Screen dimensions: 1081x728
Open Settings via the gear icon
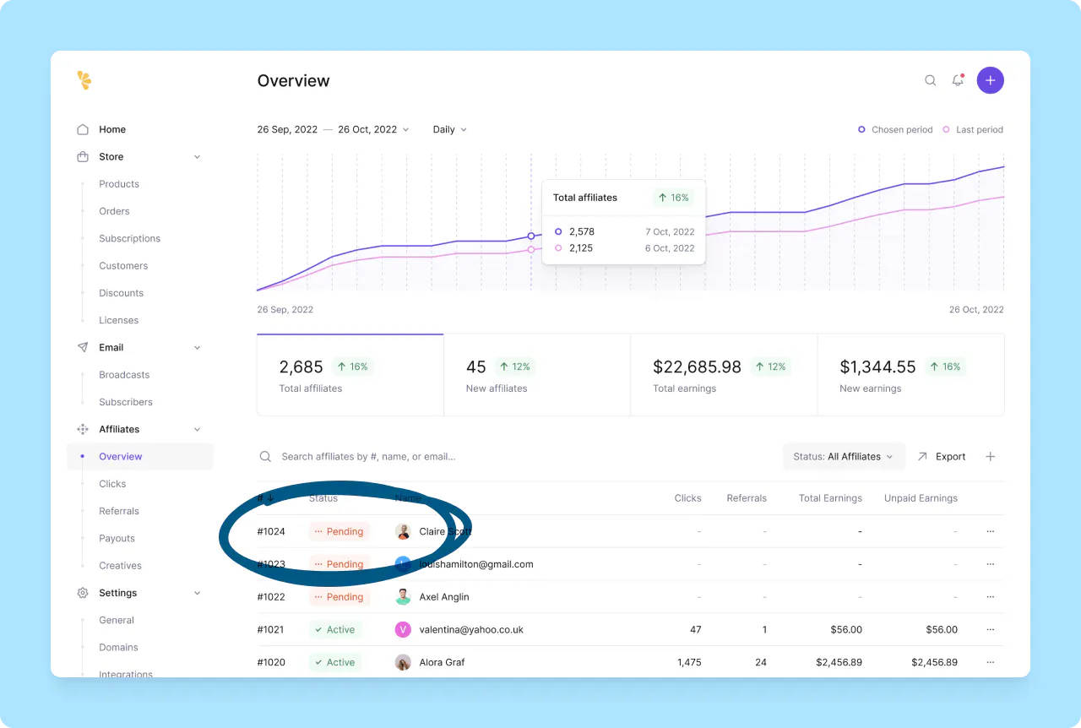(x=83, y=593)
